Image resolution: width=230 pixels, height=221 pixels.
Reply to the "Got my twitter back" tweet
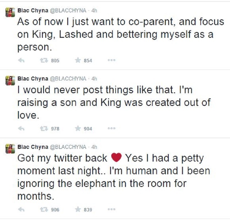[21, 209]
